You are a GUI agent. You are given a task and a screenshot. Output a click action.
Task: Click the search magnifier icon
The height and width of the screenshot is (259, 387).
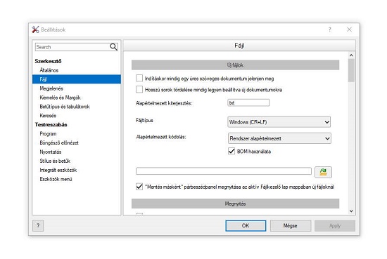click(113, 47)
